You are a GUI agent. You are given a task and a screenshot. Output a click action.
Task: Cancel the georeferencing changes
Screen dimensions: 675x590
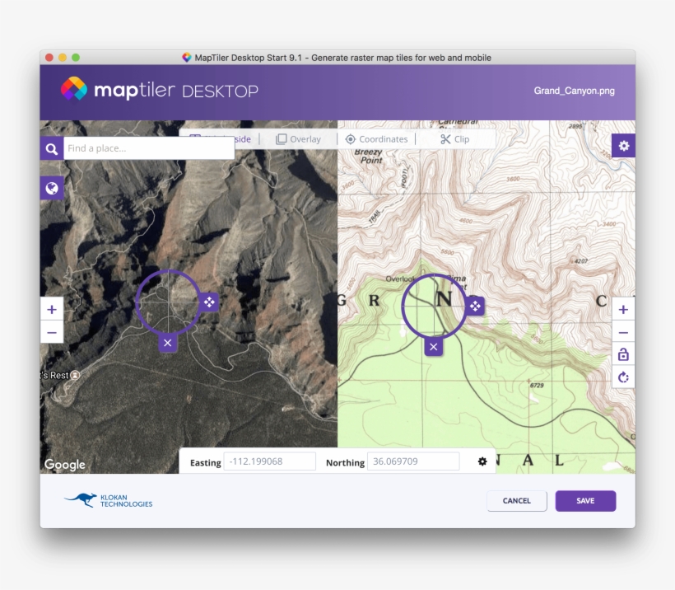click(516, 500)
